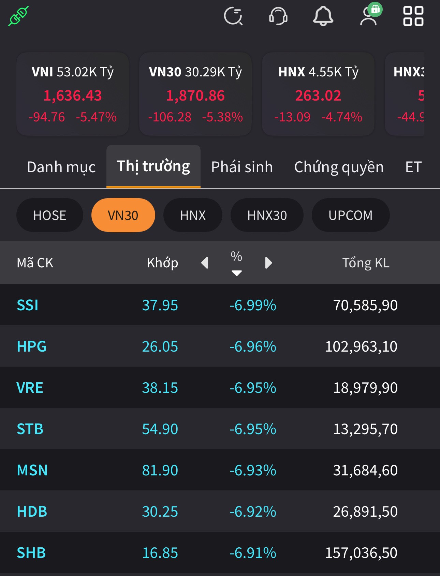Viewport: 440px width, 576px height.
Task: Click left arrow beside percent column
Action: (205, 263)
